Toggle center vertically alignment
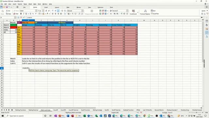This screenshot has width=209, height=118. [55, 11]
